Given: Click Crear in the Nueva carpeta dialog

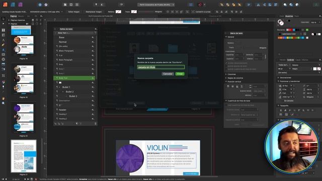Looking at the screenshot, I should (180, 74).
